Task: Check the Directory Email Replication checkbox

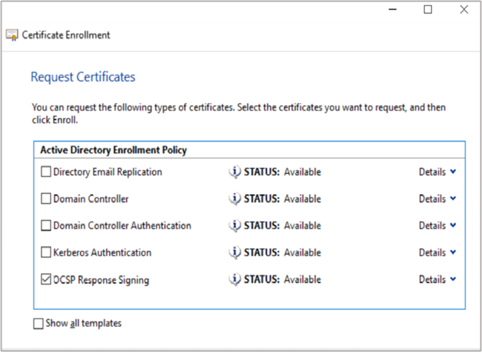Action: click(x=46, y=172)
